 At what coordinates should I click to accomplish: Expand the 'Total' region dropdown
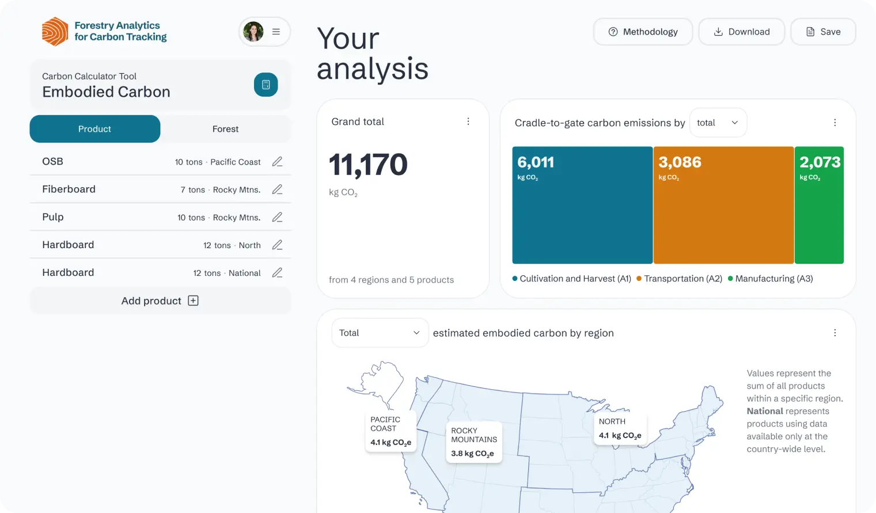pyautogui.click(x=380, y=333)
